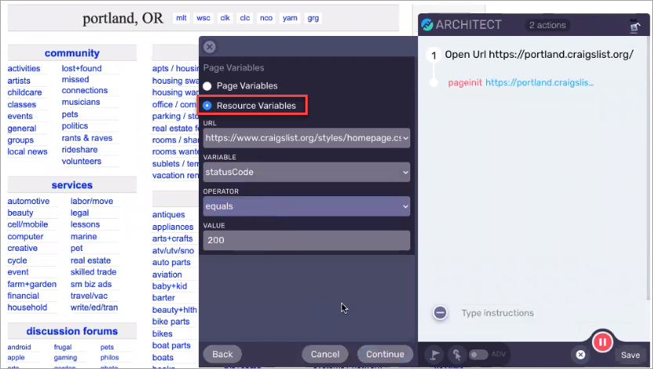Open the aviation for sale link
Image resolution: width=653 pixels, height=369 pixels.
click(x=167, y=274)
